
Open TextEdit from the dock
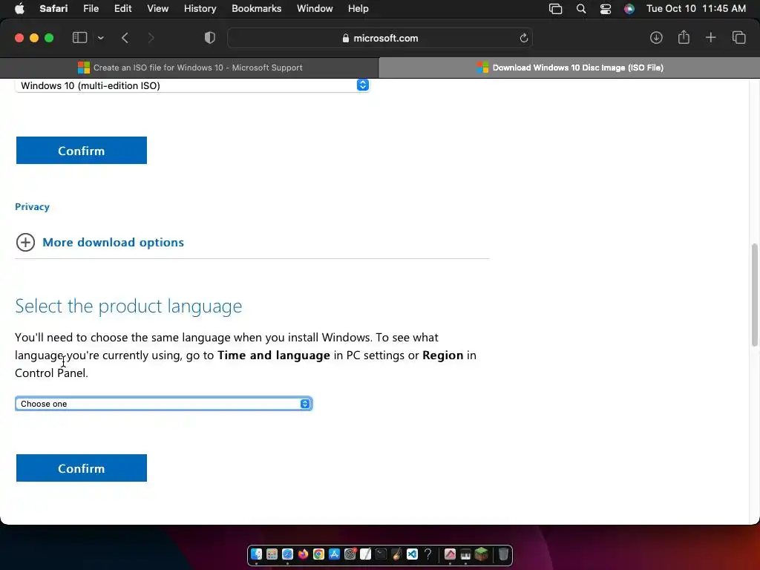pyautogui.click(x=365, y=554)
